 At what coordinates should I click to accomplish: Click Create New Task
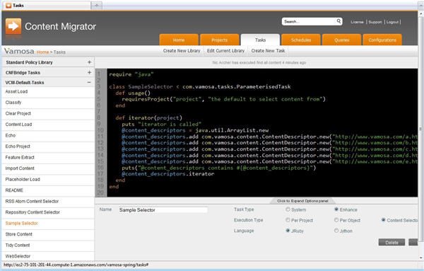268,51
